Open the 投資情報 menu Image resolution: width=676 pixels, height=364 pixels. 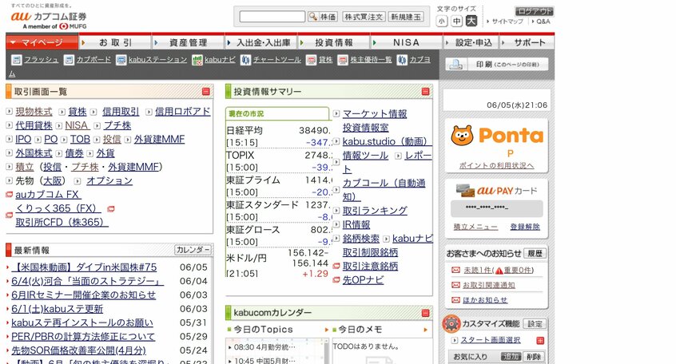(x=334, y=42)
